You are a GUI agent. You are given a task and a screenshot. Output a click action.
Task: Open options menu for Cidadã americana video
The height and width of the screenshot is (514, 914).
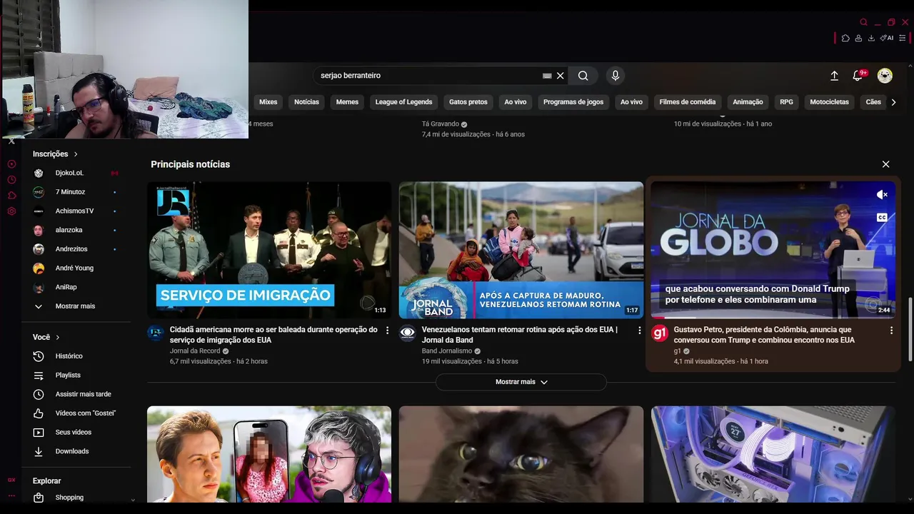388,331
